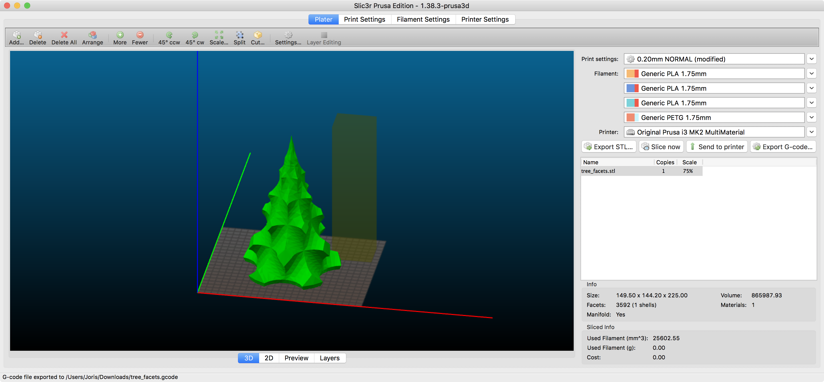Add one more copy with More
This screenshot has width=824, height=382.
coord(120,38)
